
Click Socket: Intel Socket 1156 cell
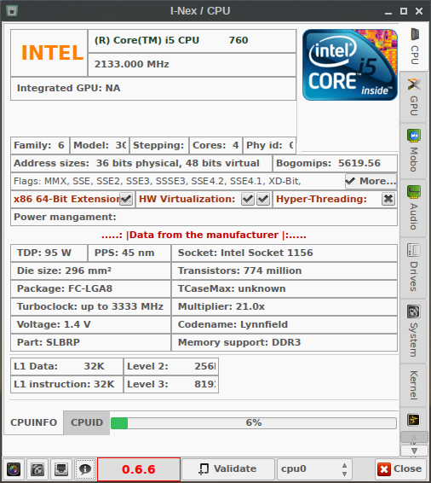click(x=284, y=253)
